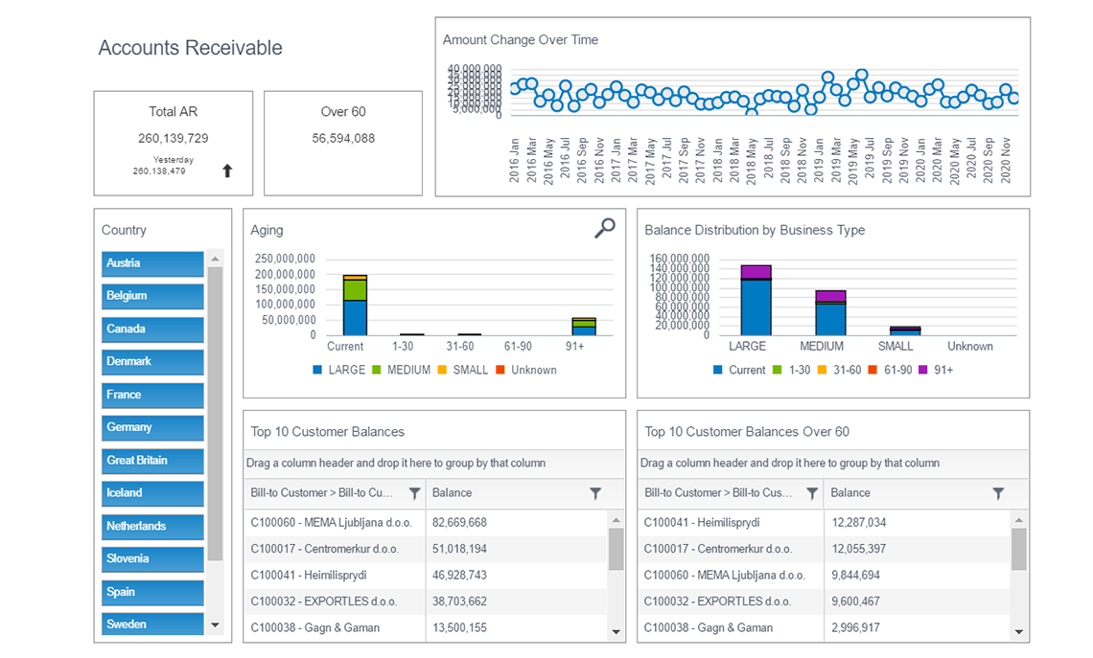Select Germany country filter

[152, 427]
